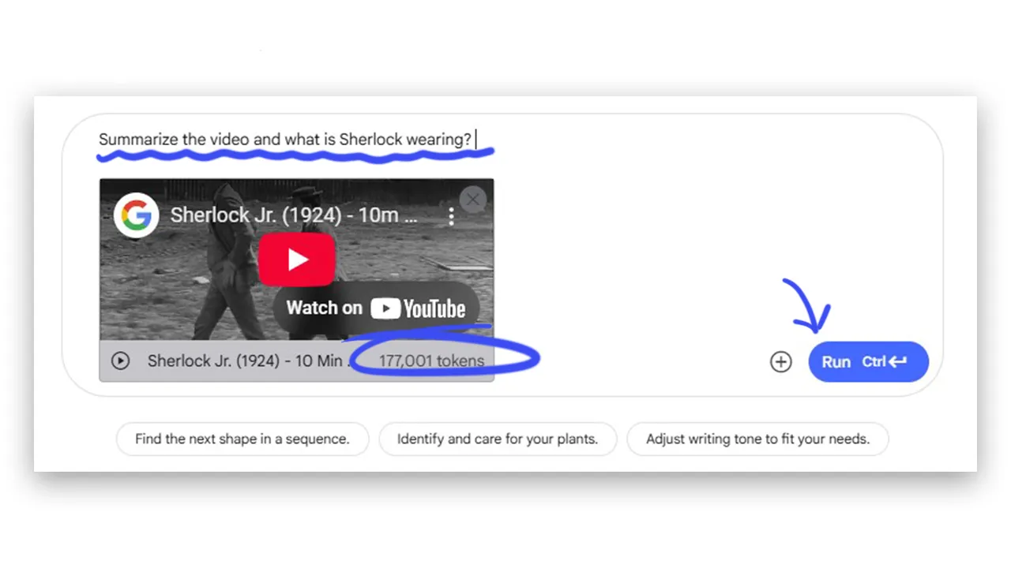Play the YouTube video with red play button
This screenshot has width=1011, height=568.
tap(297, 259)
